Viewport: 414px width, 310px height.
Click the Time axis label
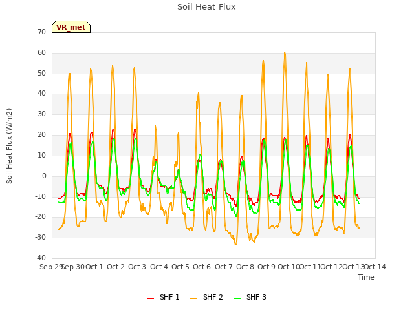366,277
